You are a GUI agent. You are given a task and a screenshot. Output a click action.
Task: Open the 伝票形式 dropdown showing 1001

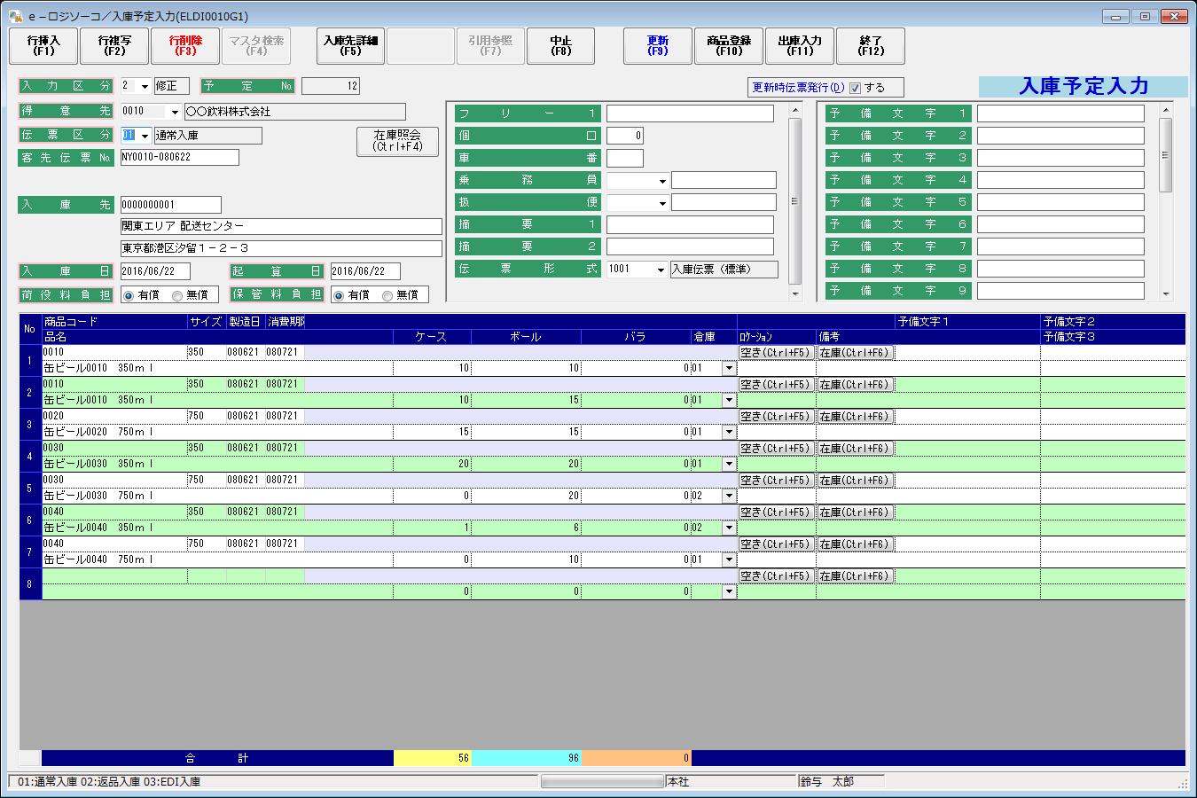coord(661,270)
